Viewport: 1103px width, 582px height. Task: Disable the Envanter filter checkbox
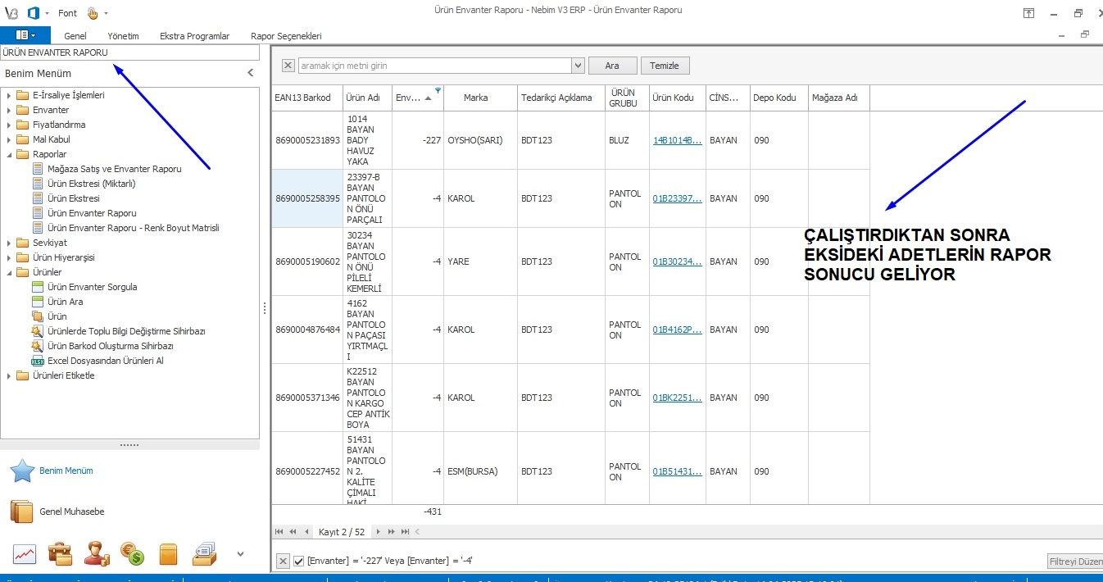coord(298,561)
